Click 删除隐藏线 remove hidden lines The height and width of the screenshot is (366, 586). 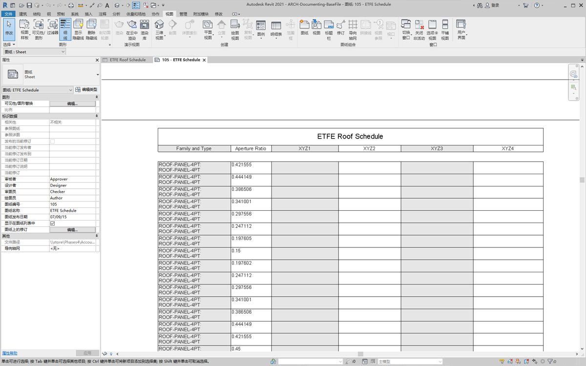[91, 29]
